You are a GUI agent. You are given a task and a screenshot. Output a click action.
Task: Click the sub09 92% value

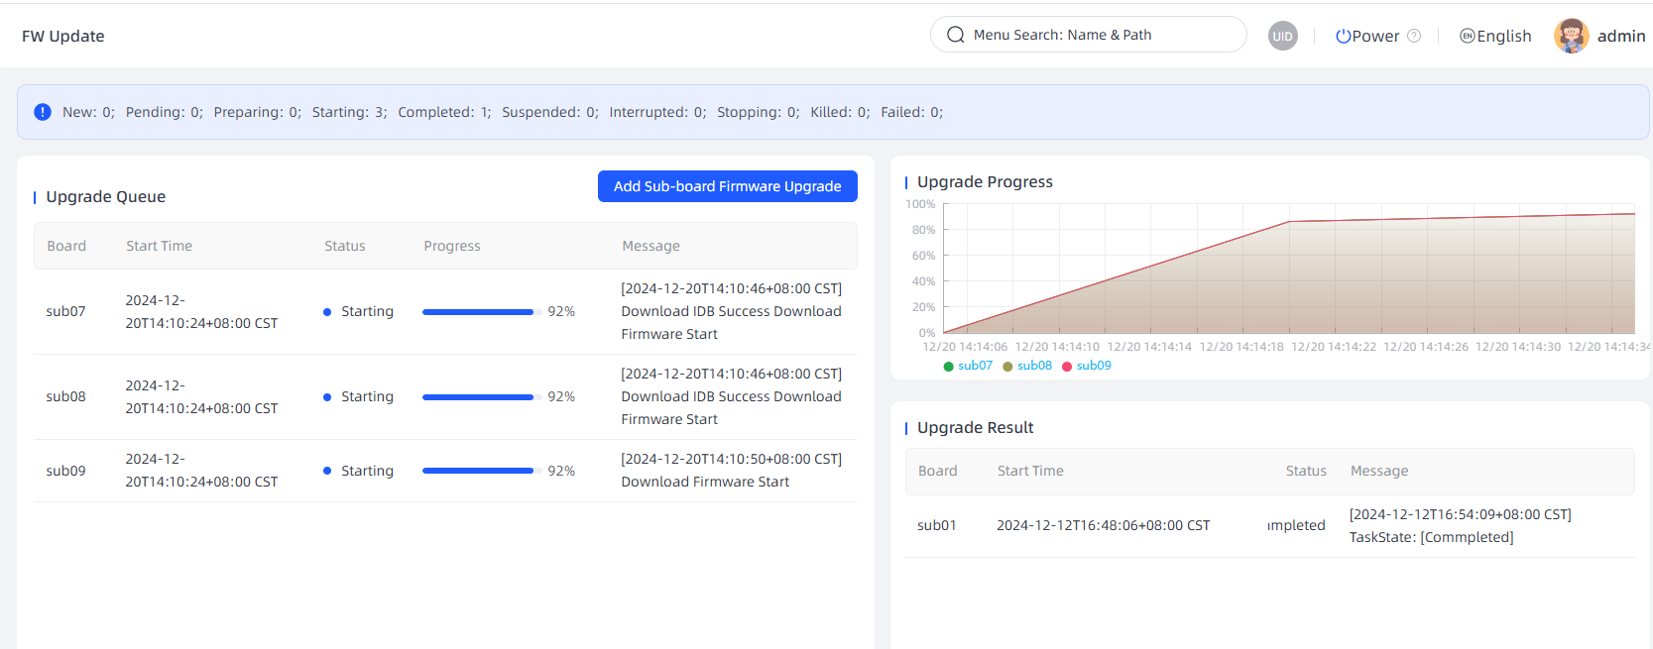(x=561, y=471)
